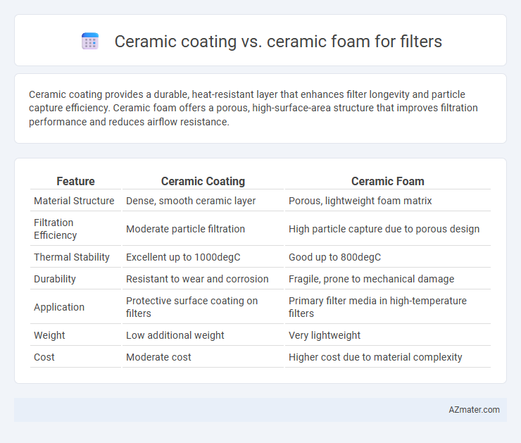Image resolution: width=521 pixels, height=443 pixels.
Task: Click the 'Thermal Stability' row label
Action: click(71, 257)
